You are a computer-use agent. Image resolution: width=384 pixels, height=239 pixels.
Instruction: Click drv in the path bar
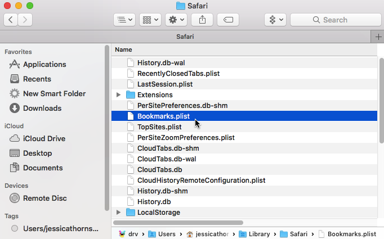coord(128,234)
